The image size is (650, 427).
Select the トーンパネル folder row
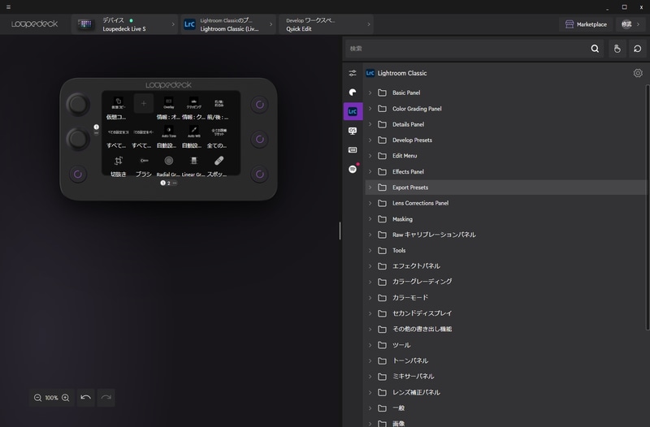tap(505, 360)
